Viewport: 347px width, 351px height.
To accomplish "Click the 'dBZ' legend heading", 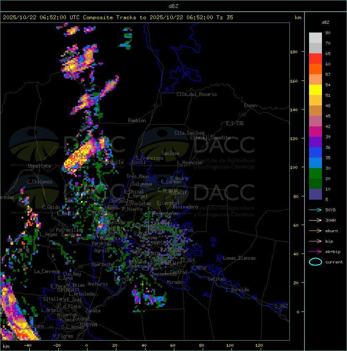I will point(325,23).
